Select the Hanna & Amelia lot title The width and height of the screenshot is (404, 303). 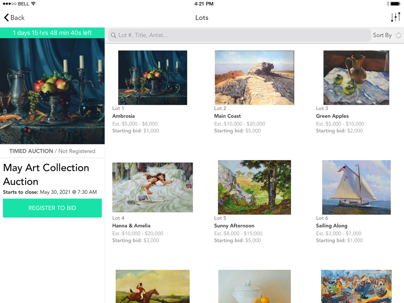(x=131, y=226)
